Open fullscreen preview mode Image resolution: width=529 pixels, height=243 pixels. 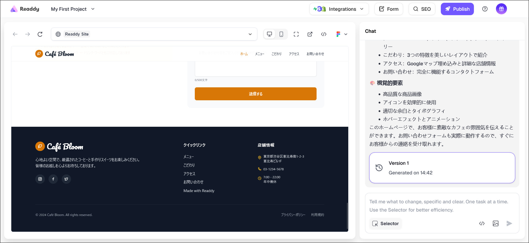pyautogui.click(x=296, y=34)
